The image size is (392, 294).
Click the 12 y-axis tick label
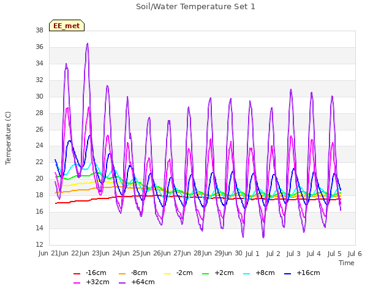click(x=39, y=244)
